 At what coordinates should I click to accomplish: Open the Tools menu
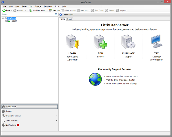(57, 6)
